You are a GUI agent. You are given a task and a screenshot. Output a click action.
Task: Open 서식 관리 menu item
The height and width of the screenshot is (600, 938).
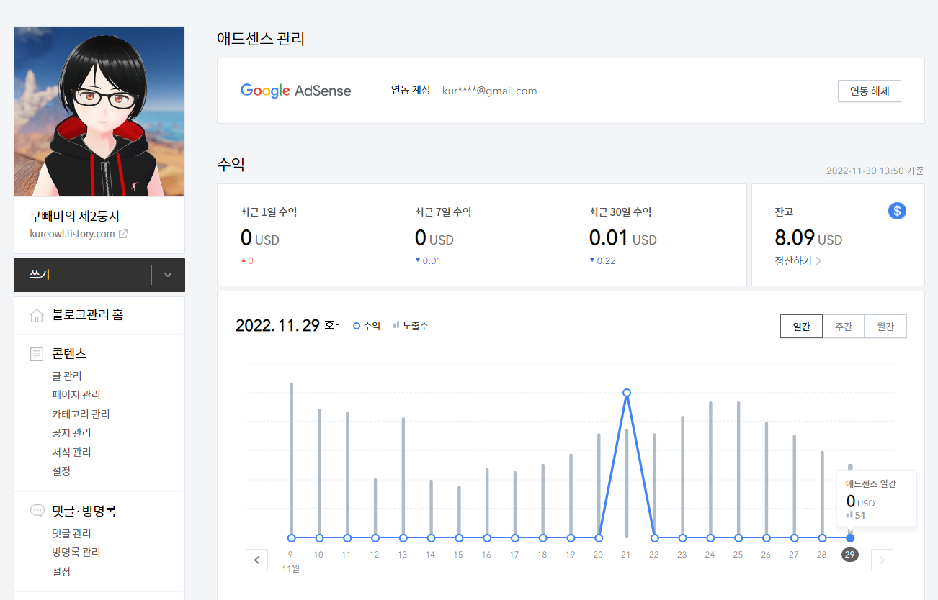point(71,452)
